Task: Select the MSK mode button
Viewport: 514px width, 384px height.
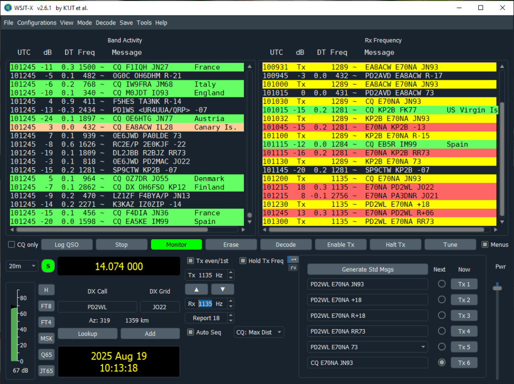Action: point(46,338)
